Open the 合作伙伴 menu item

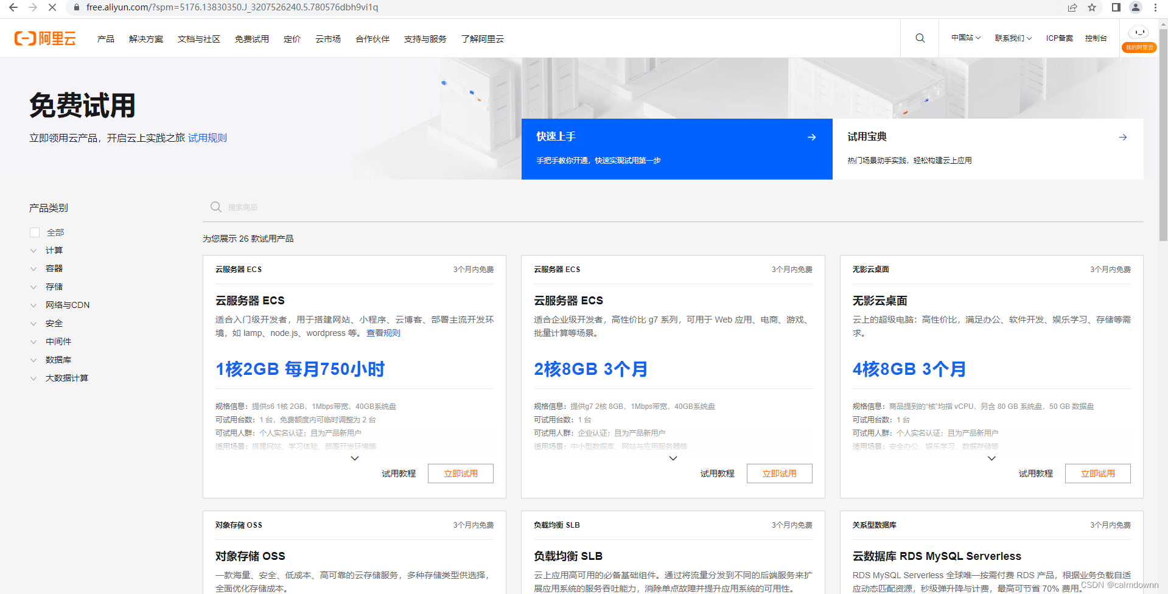tap(372, 39)
